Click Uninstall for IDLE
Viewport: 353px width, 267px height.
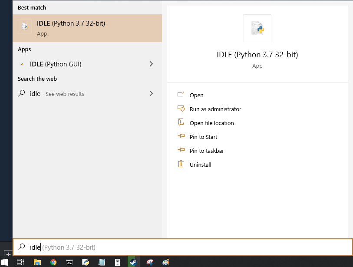[x=200, y=165]
